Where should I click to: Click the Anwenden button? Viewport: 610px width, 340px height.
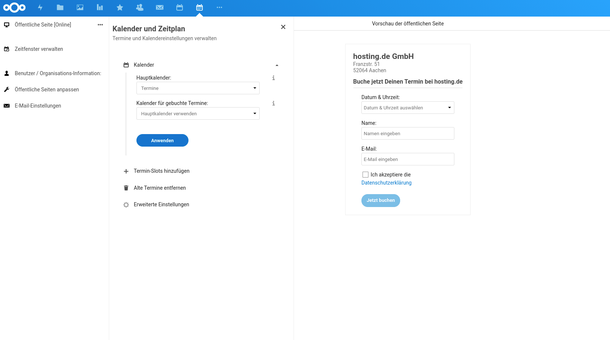point(162,140)
